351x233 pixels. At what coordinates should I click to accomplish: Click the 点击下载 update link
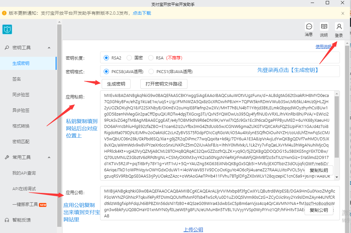(x=142, y=13)
